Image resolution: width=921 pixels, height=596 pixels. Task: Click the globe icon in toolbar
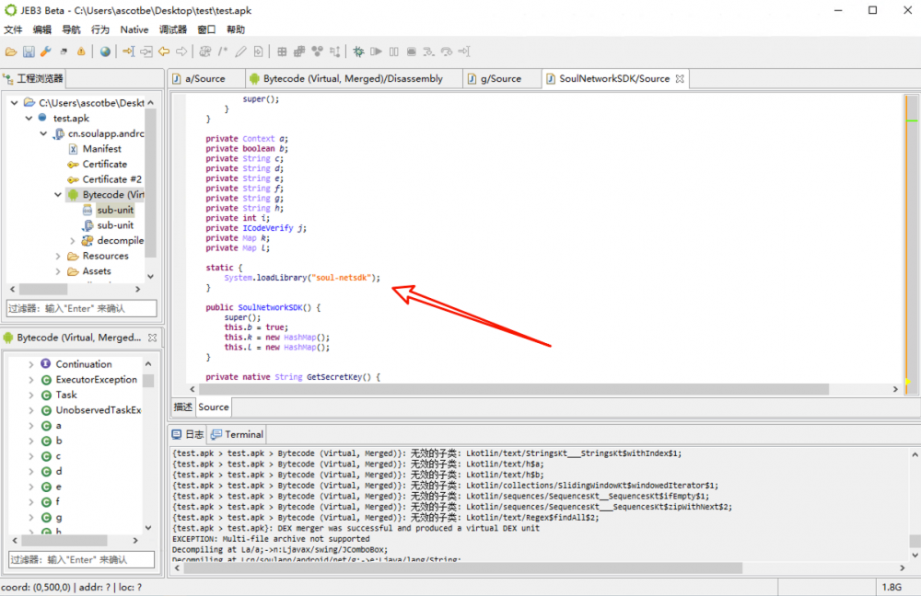tap(105, 52)
